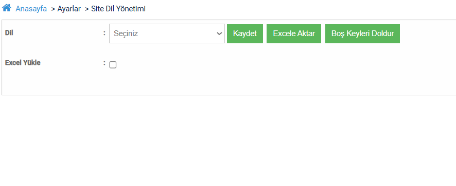Fill empty keys using the green button
The height and width of the screenshot is (186, 456).
pyautogui.click(x=362, y=33)
